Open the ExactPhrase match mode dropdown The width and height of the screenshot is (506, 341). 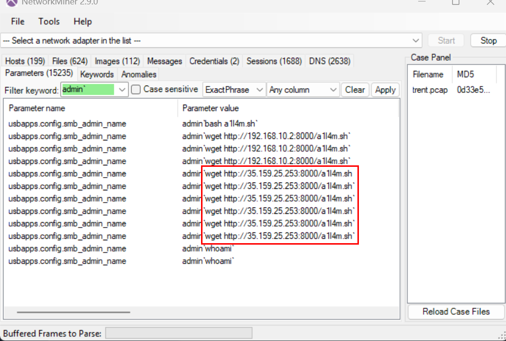(234, 90)
